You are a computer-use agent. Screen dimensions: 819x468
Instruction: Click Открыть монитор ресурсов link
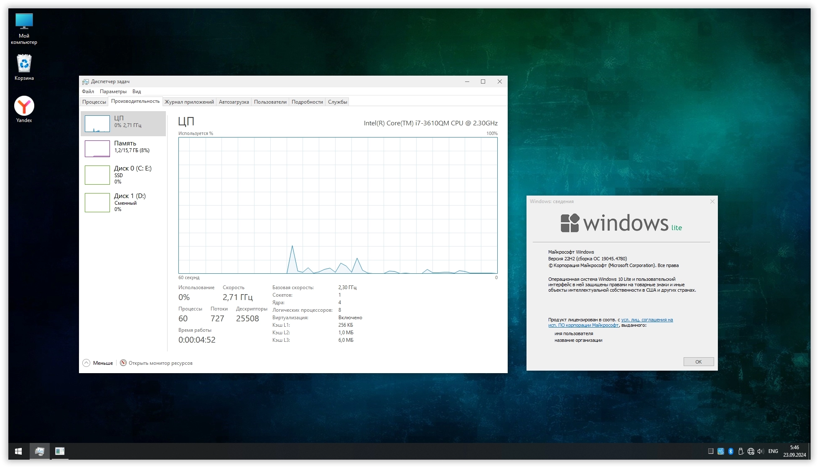[160, 363]
